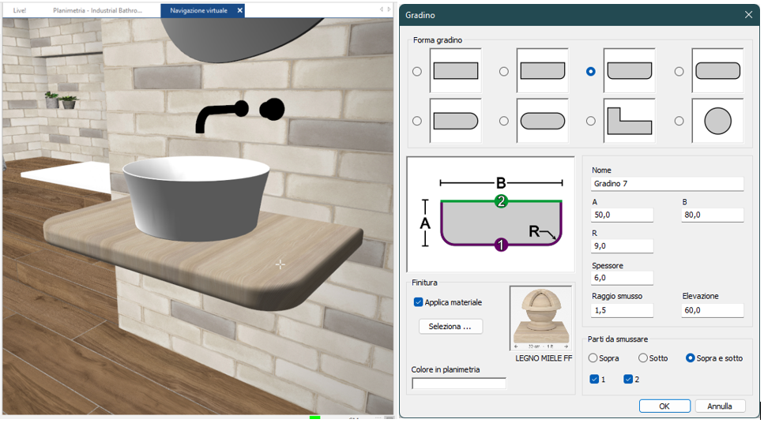Click the Seleziona ... button
The height and width of the screenshot is (423, 764).
(x=450, y=326)
